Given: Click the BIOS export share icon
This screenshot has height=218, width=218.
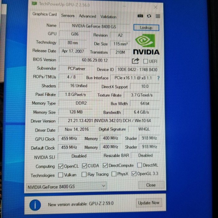Looking at the screenshot, I should click(135, 61).
